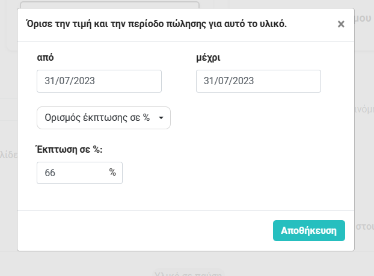Click the % suffix beside discount value
Image resolution: width=374 pixels, height=276 pixels.
112,173
